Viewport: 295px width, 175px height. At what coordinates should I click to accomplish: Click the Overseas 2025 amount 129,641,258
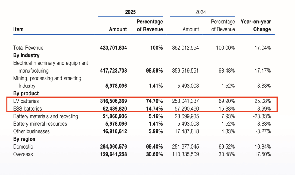click(x=113, y=154)
